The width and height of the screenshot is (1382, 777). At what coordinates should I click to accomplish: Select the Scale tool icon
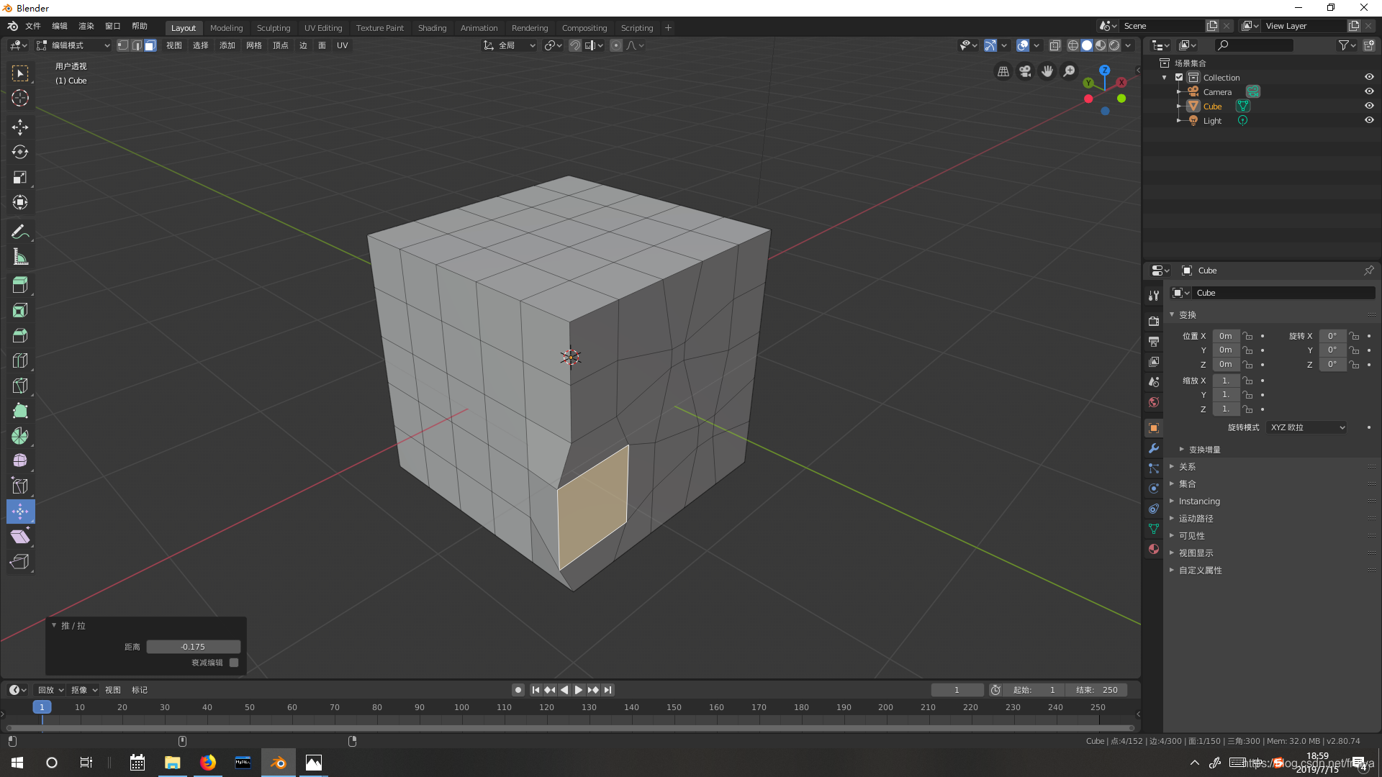20,178
